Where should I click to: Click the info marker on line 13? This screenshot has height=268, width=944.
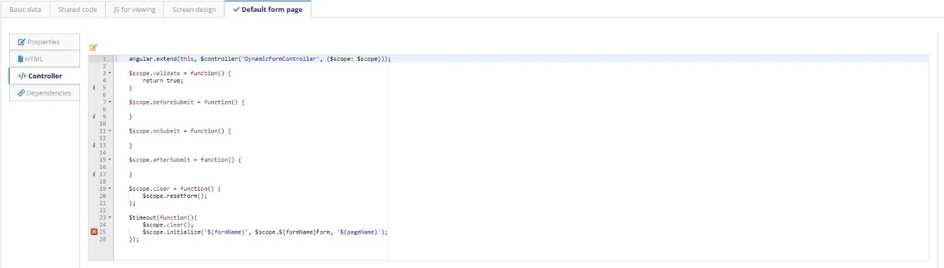coord(95,145)
